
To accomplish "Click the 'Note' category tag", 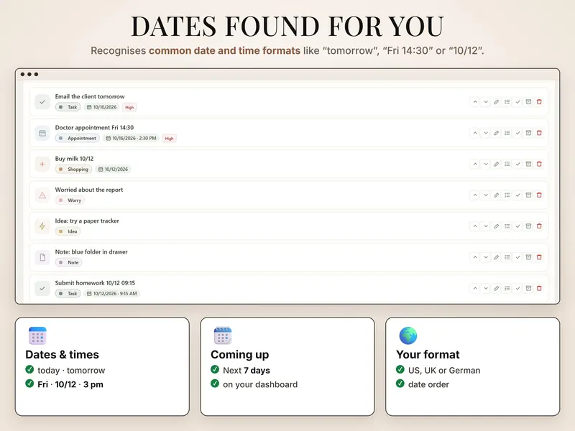I will point(68,262).
